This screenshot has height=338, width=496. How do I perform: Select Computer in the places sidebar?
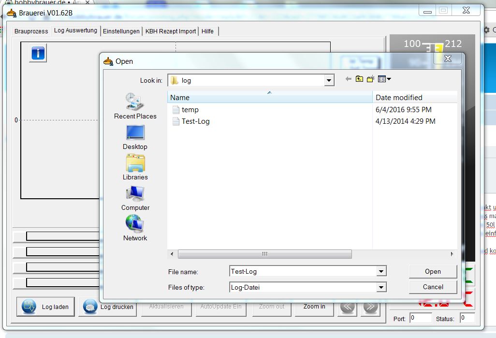pyautogui.click(x=135, y=198)
